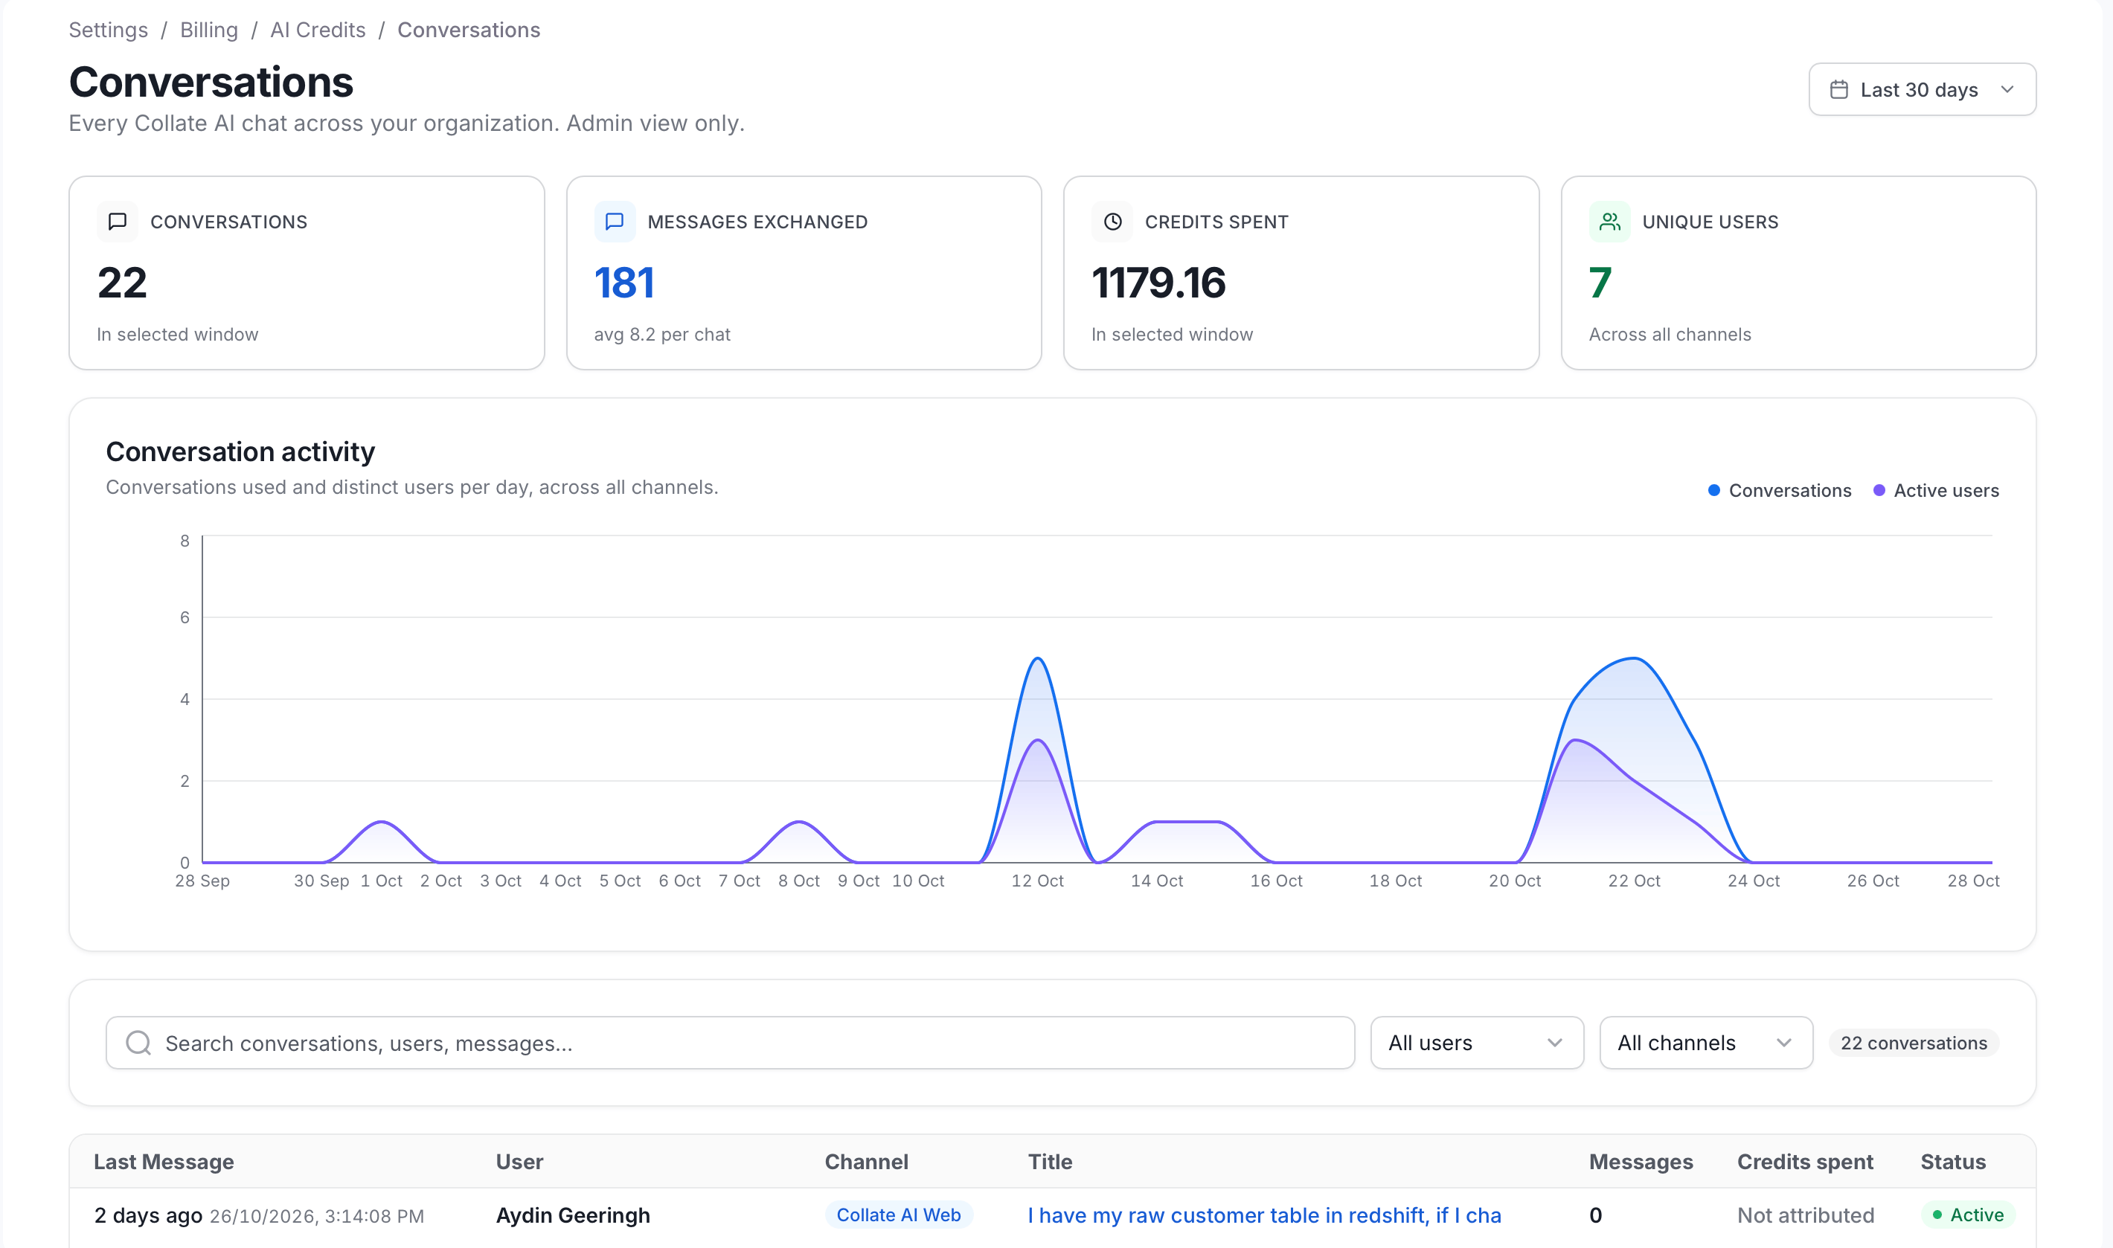
Task: Click the Credits Spent clock icon
Action: point(1112,221)
